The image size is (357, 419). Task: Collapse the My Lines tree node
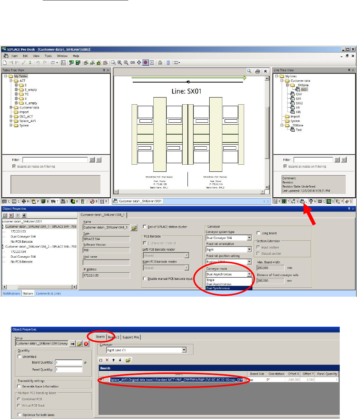point(277,76)
